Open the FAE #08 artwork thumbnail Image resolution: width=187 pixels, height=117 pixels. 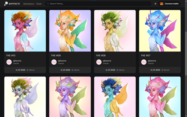click(x=115, y=31)
